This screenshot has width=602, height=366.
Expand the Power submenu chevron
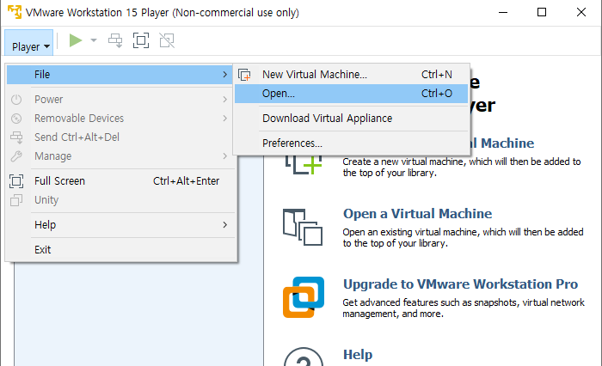coord(225,100)
